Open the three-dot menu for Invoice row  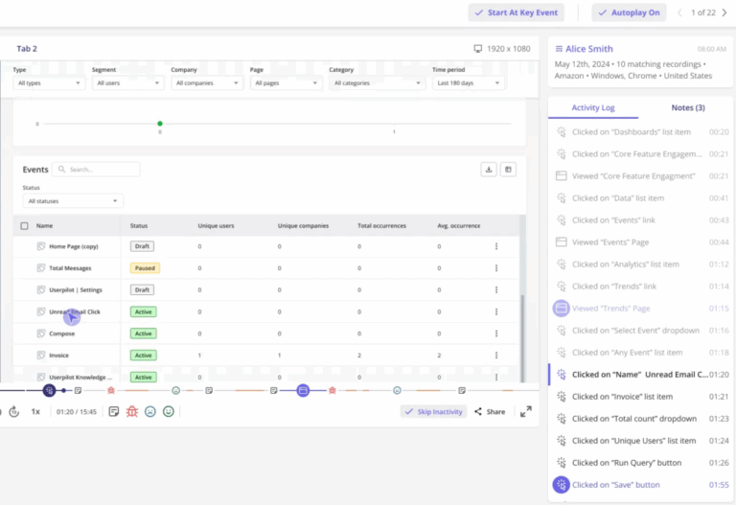[496, 356]
